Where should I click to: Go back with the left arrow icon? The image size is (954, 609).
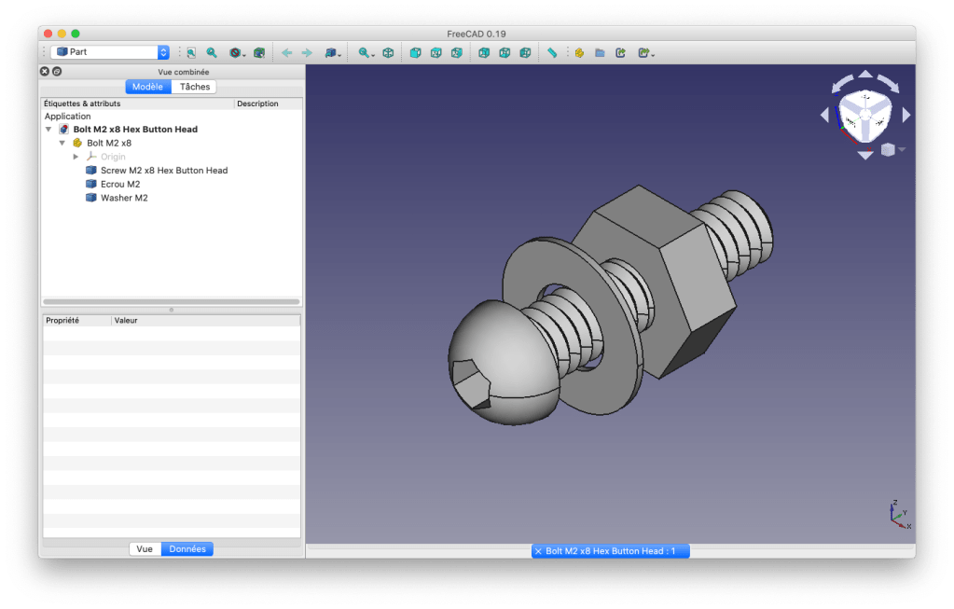coord(286,53)
